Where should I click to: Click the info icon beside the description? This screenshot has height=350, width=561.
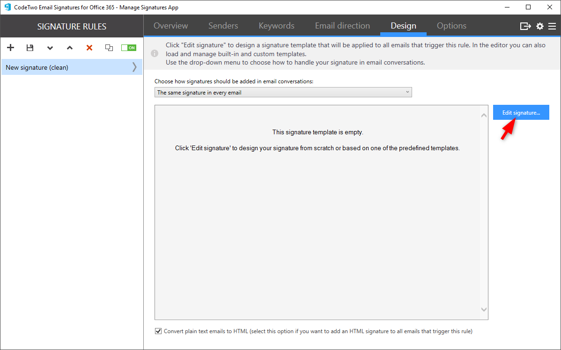point(155,54)
